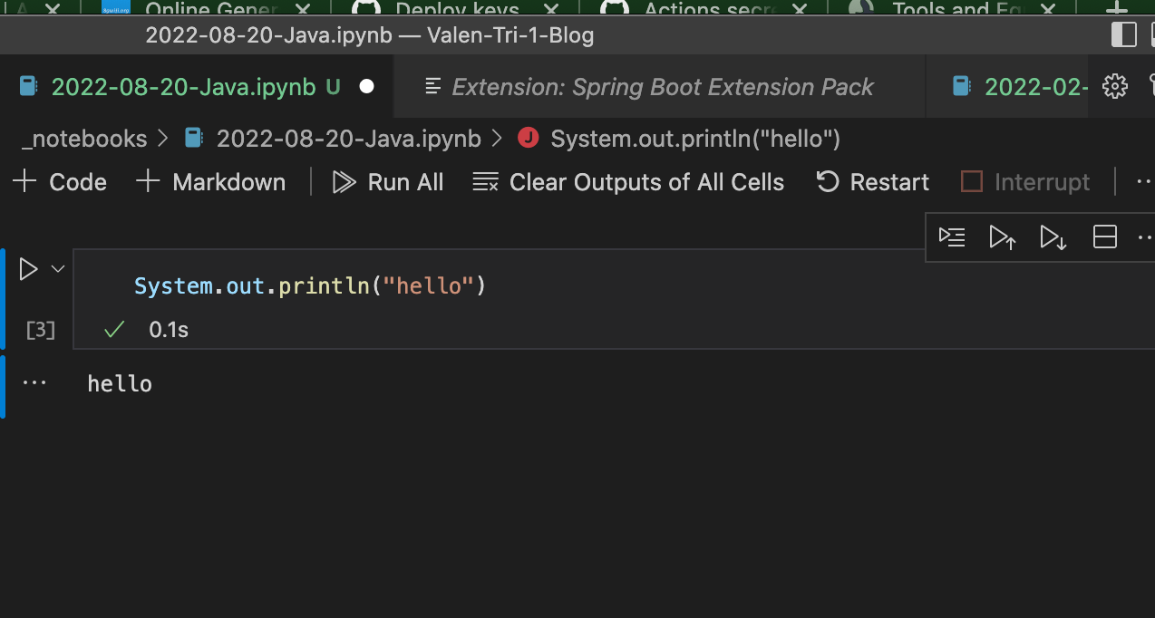Screen dimensions: 1155x618
Task: Click unsaved dot on Java notebook tab
Action: (366, 87)
